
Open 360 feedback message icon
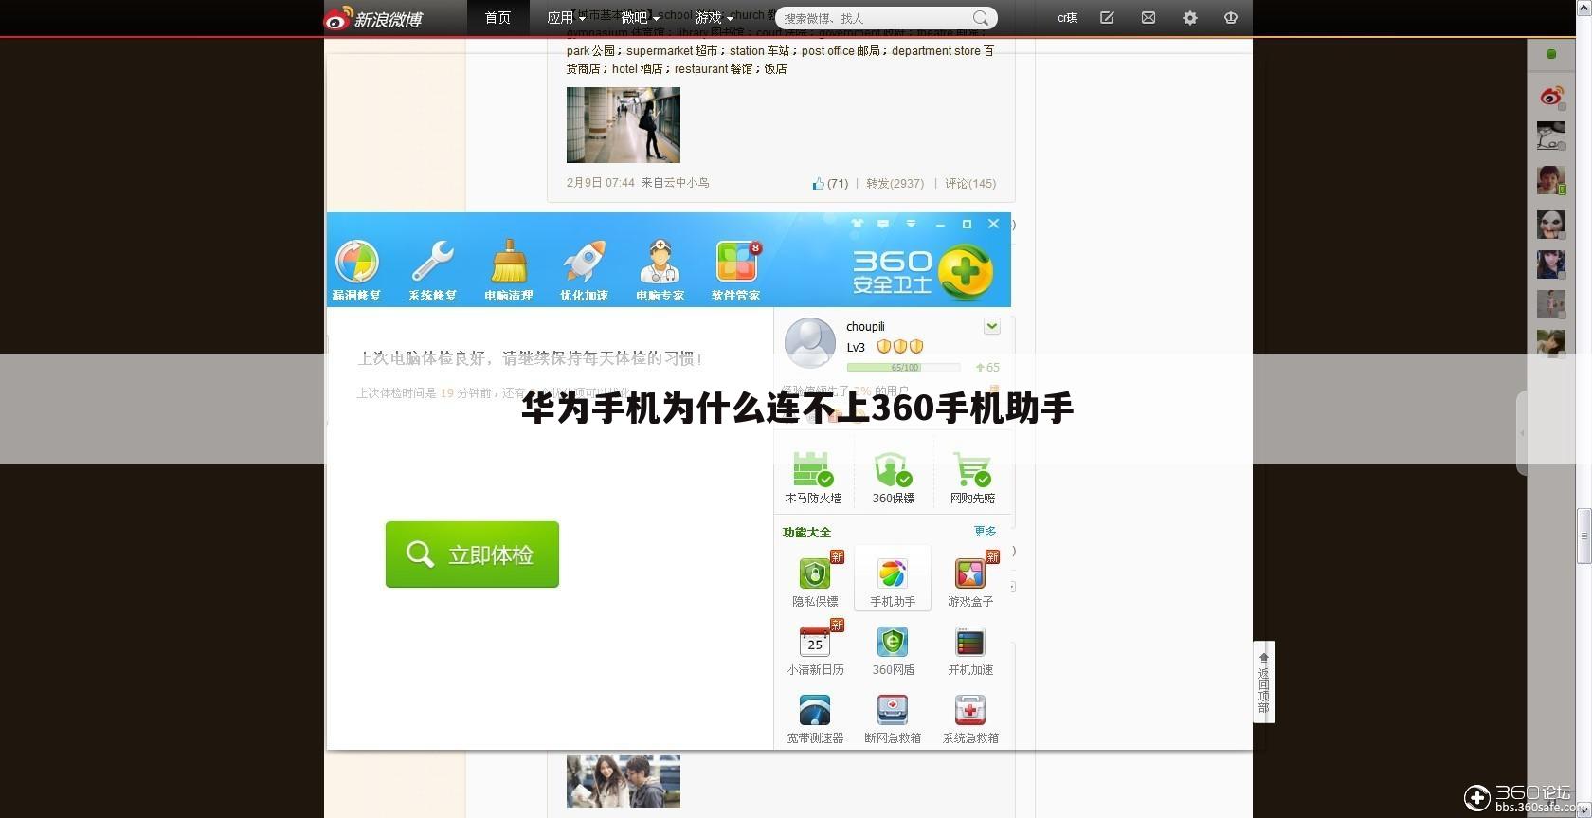point(883,224)
